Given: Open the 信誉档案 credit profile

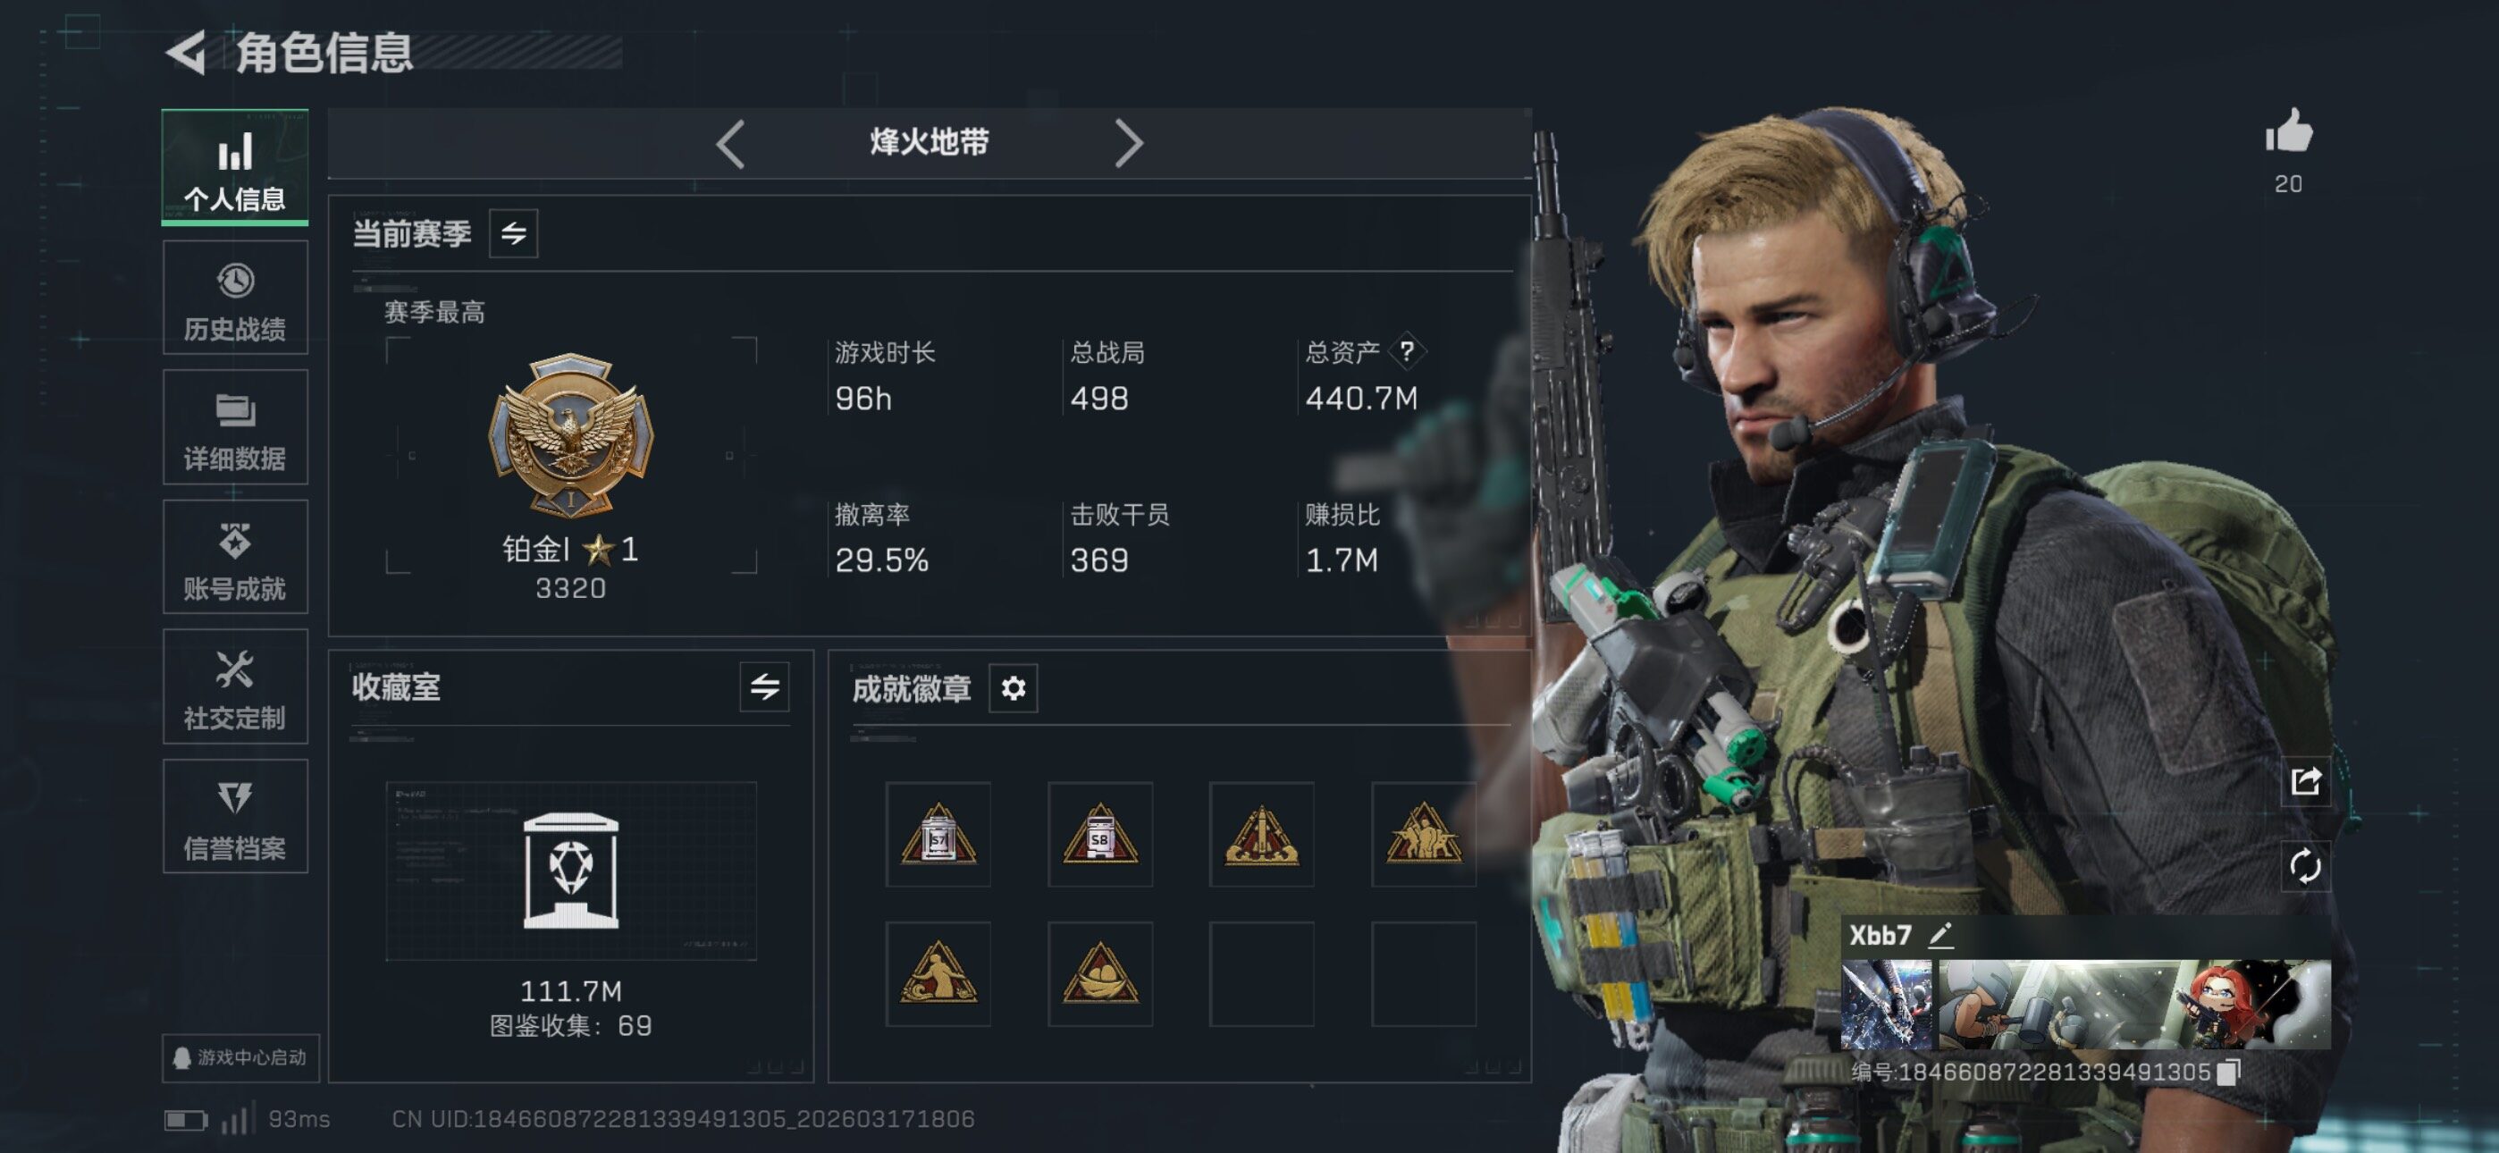Looking at the screenshot, I should pos(235,816).
